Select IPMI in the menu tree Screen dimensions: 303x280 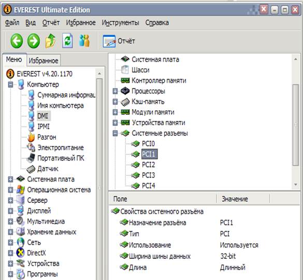coord(44,126)
